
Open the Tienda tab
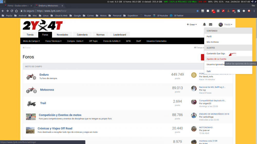30,35
